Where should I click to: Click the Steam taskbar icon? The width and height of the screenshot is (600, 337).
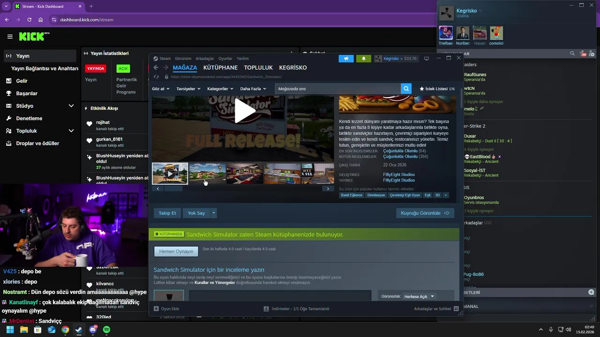point(79,330)
